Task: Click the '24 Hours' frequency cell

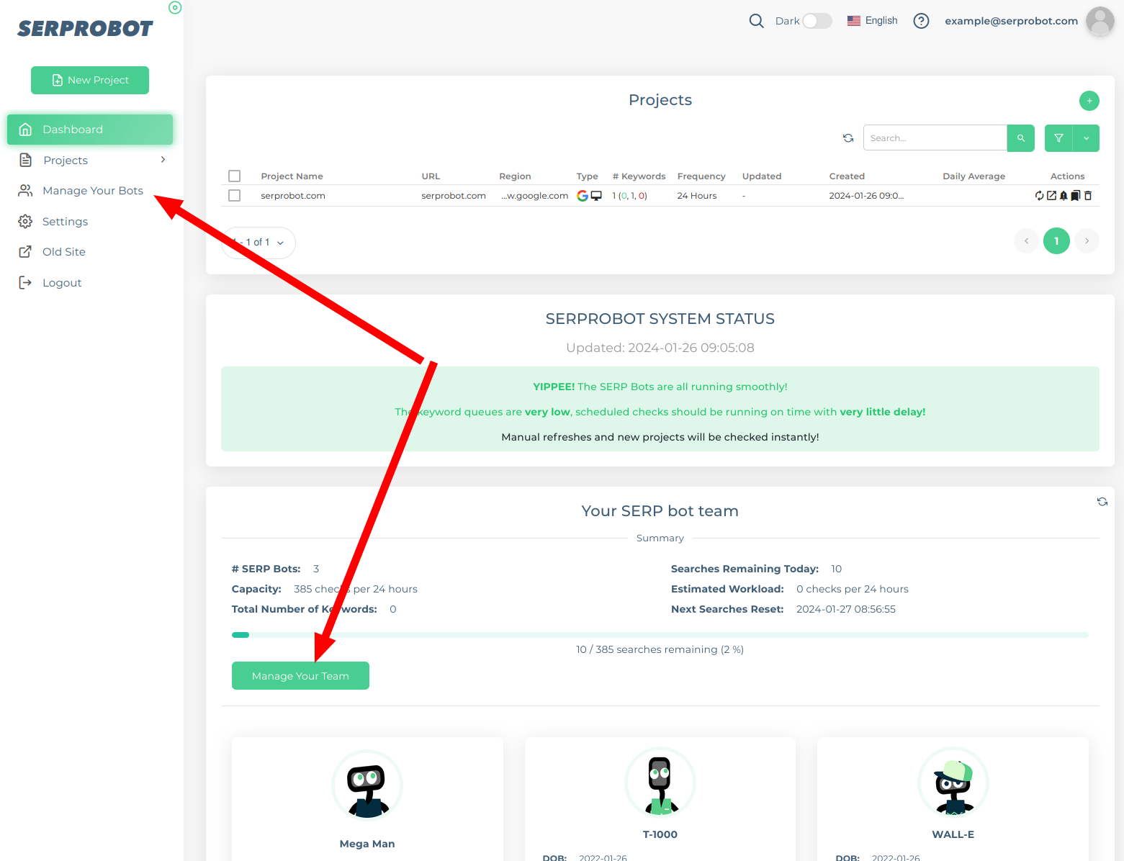Action: click(697, 196)
